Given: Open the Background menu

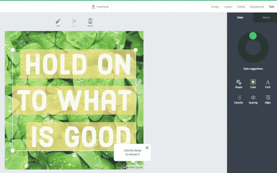Looking at the screenshot, I should click(x=257, y=6).
